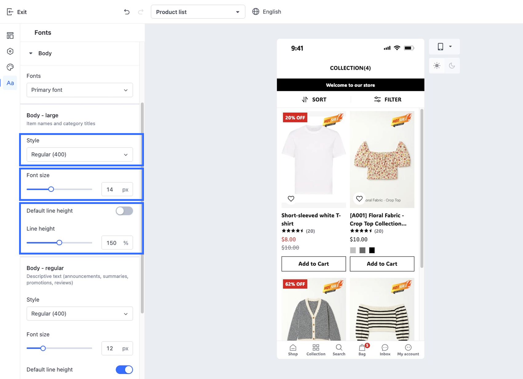Image resolution: width=523 pixels, height=379 pixels.
Task: Collapse the Body section
Action: click(31, 53)
